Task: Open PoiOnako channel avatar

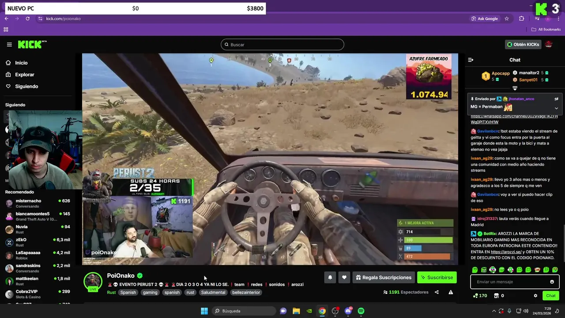Action: tap(93, 282)
